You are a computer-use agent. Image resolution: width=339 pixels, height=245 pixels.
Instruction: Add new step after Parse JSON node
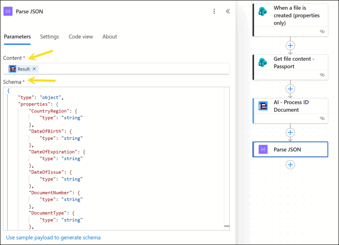pyautogui.click(x=290, y=165)
